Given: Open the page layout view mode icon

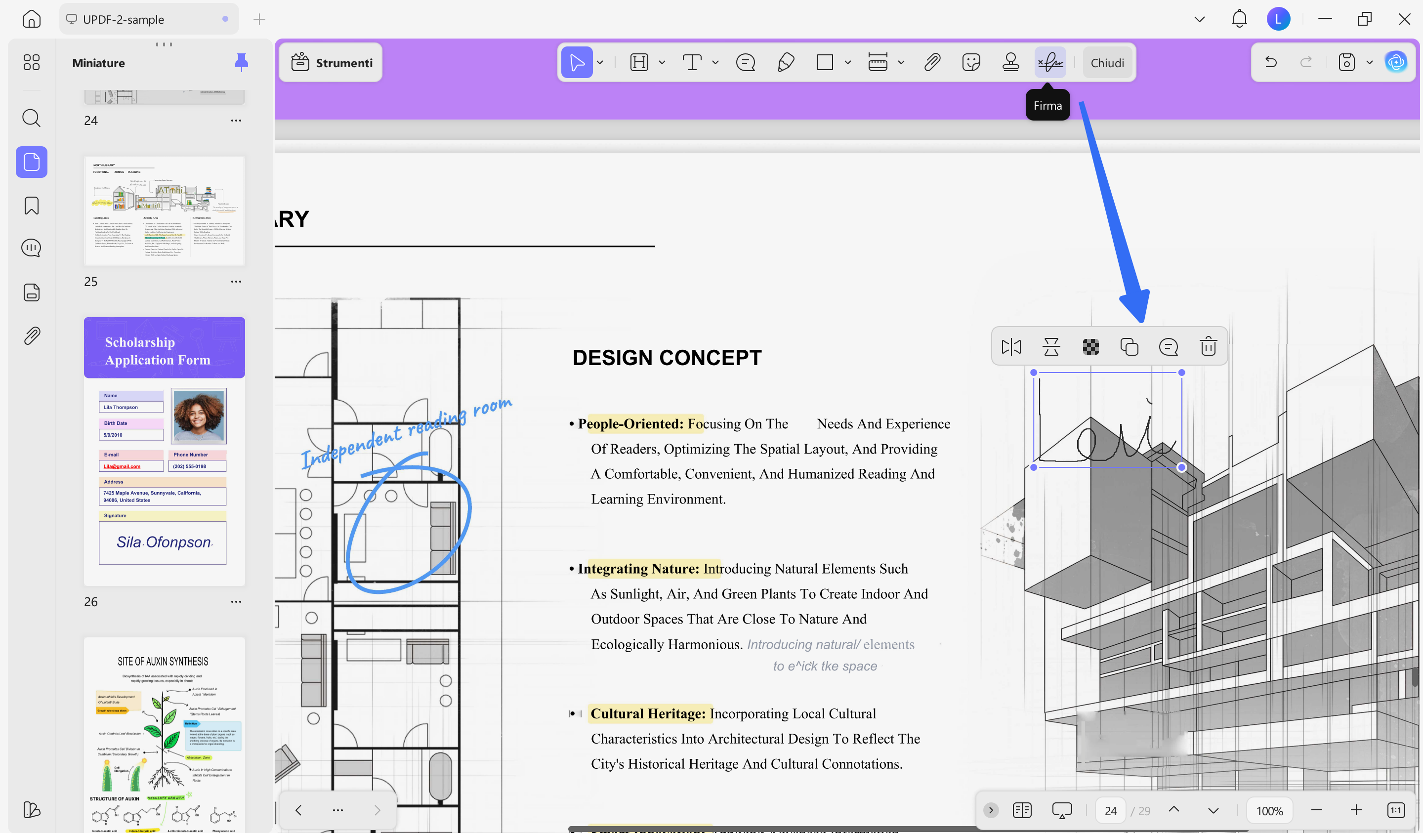Looking at the screenshot, I should tap(1021, 810).
